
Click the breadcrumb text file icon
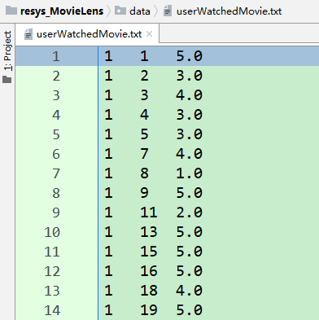click(x=168, y=11)
